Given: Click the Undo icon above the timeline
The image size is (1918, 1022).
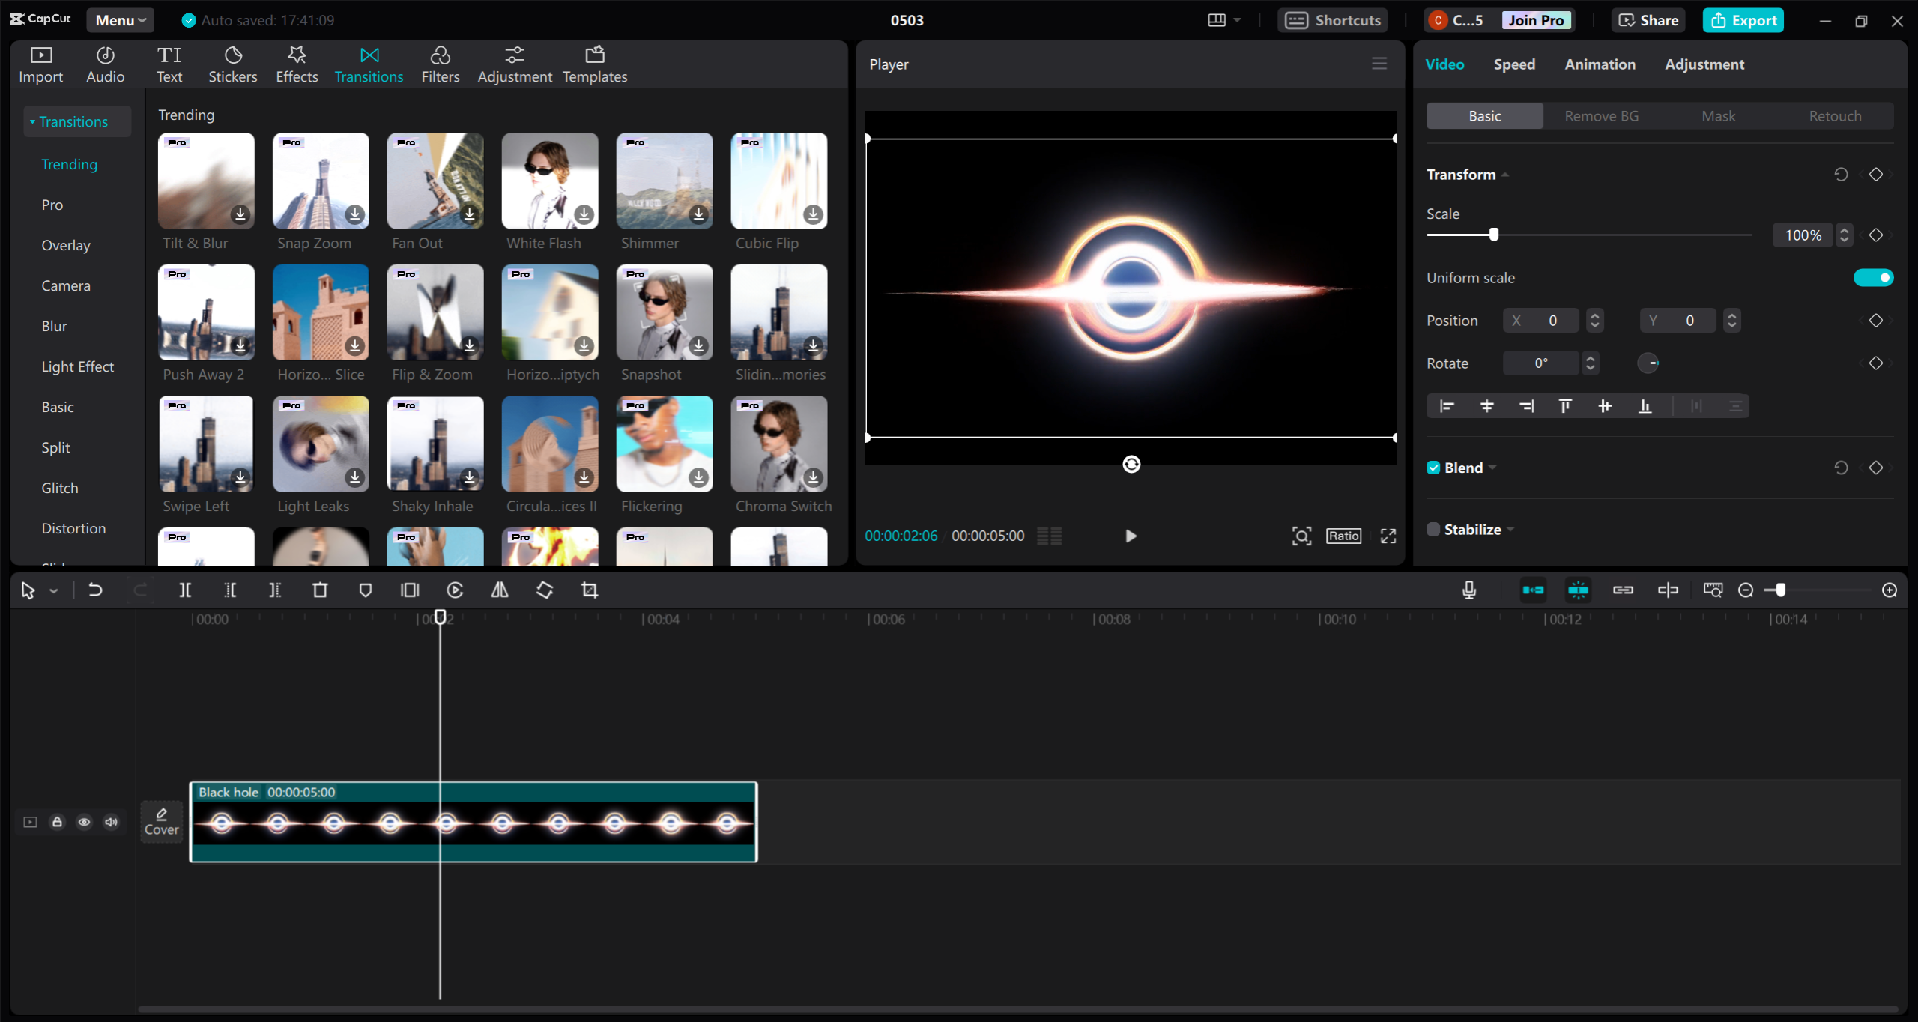Looking at the screenshot, I should (94, 590).
